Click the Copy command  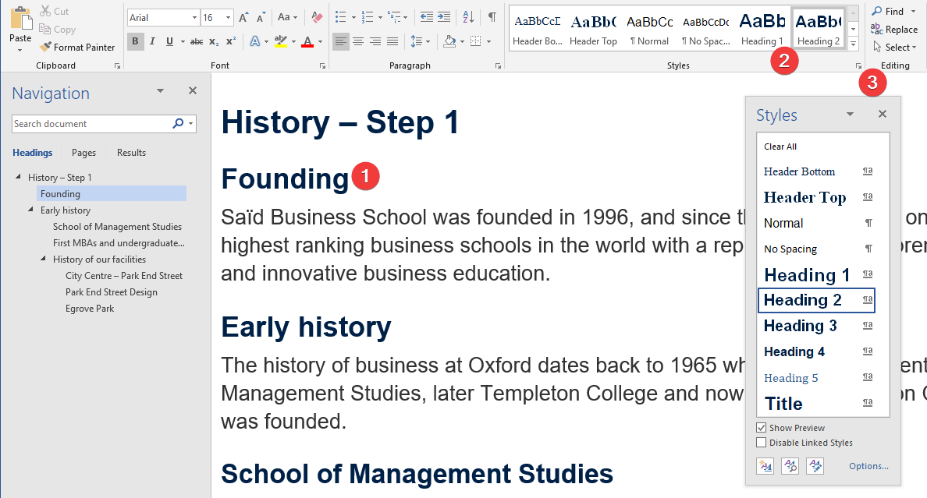point(57,30)
